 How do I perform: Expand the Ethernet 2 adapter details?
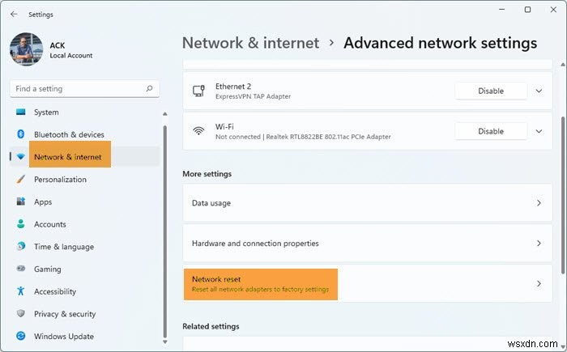coord(539,91)
